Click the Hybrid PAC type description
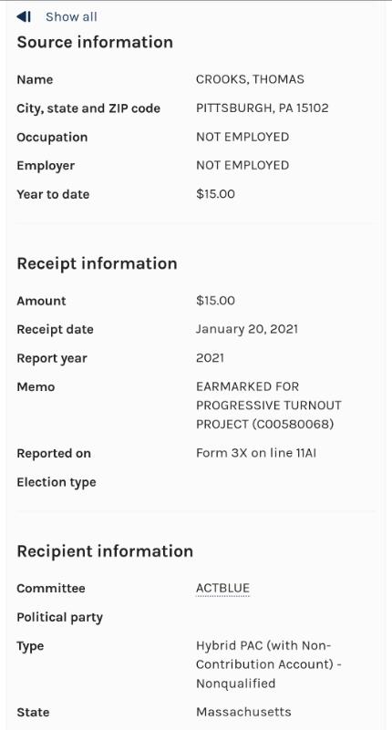The height and width of the screenshot is (730, 392). click(269, 664)
